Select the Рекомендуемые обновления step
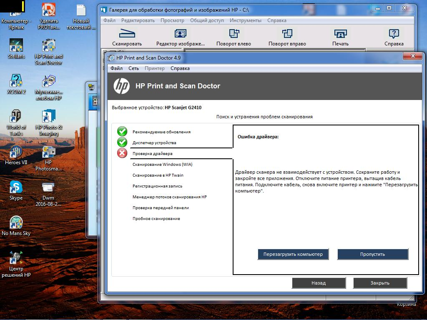The height and width of the screenshot is (320, 427). point(161,132)
